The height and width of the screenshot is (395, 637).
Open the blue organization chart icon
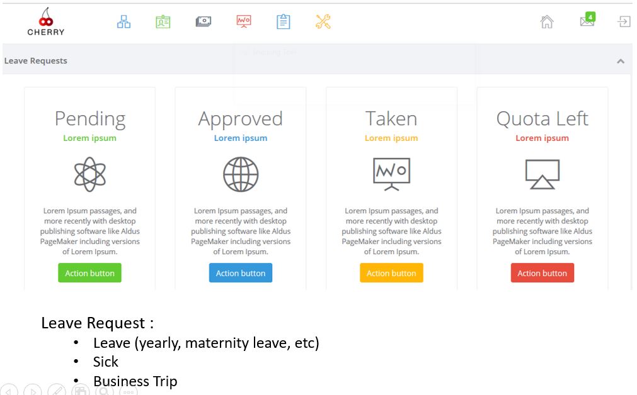[x=123, y=22]
